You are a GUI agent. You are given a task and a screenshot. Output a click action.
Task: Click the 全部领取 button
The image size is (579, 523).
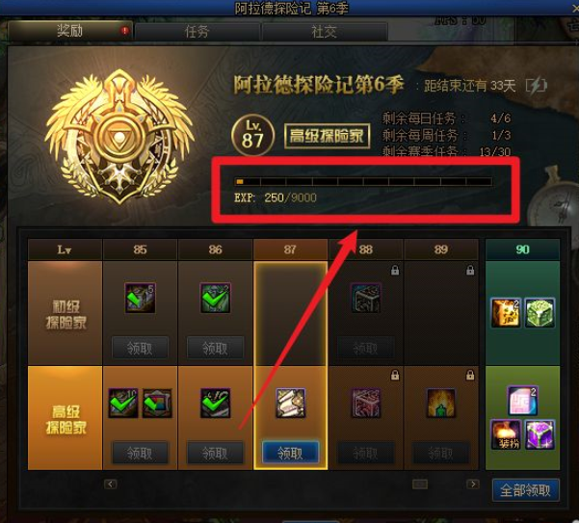[x=525, y=490]
